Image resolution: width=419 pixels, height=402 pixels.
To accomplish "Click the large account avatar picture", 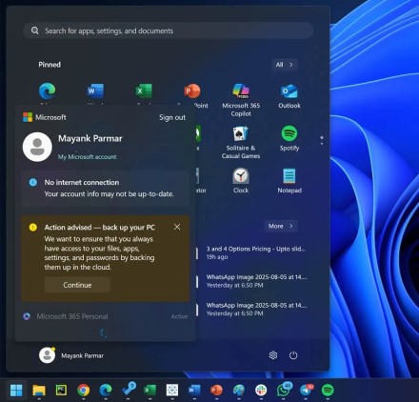I will (37, 147).
